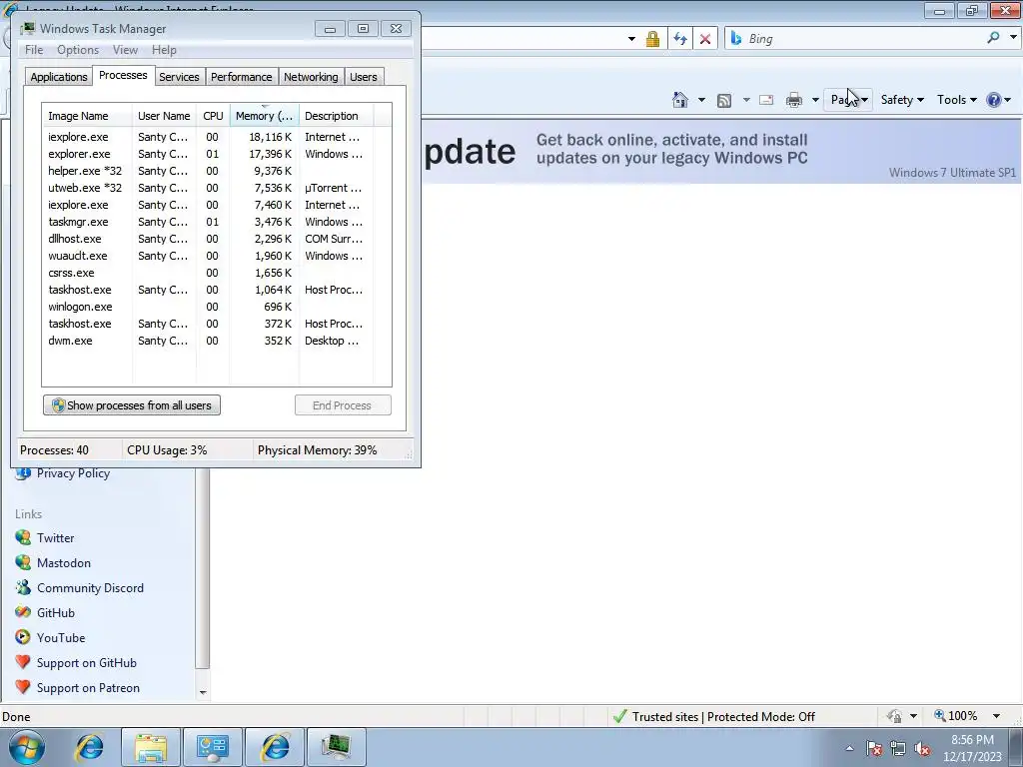The height and width of the screenshot is (767, 1023).
Task: Click the blue Help question mark icon
Action: click(994, 100)
